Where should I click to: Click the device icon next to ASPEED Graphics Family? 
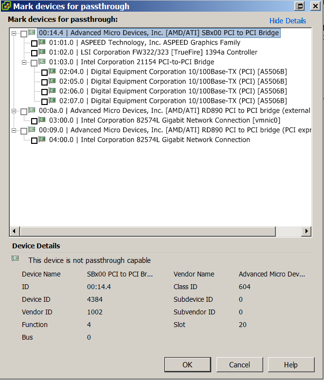pyautogui.click(x=42, y=42)
